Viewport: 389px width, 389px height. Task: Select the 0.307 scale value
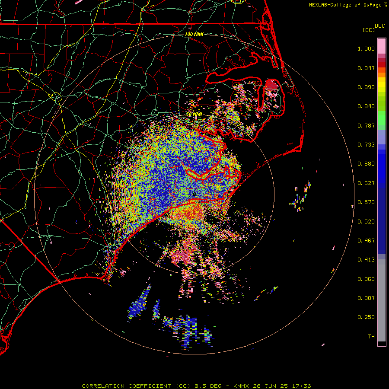pos(366,298)
